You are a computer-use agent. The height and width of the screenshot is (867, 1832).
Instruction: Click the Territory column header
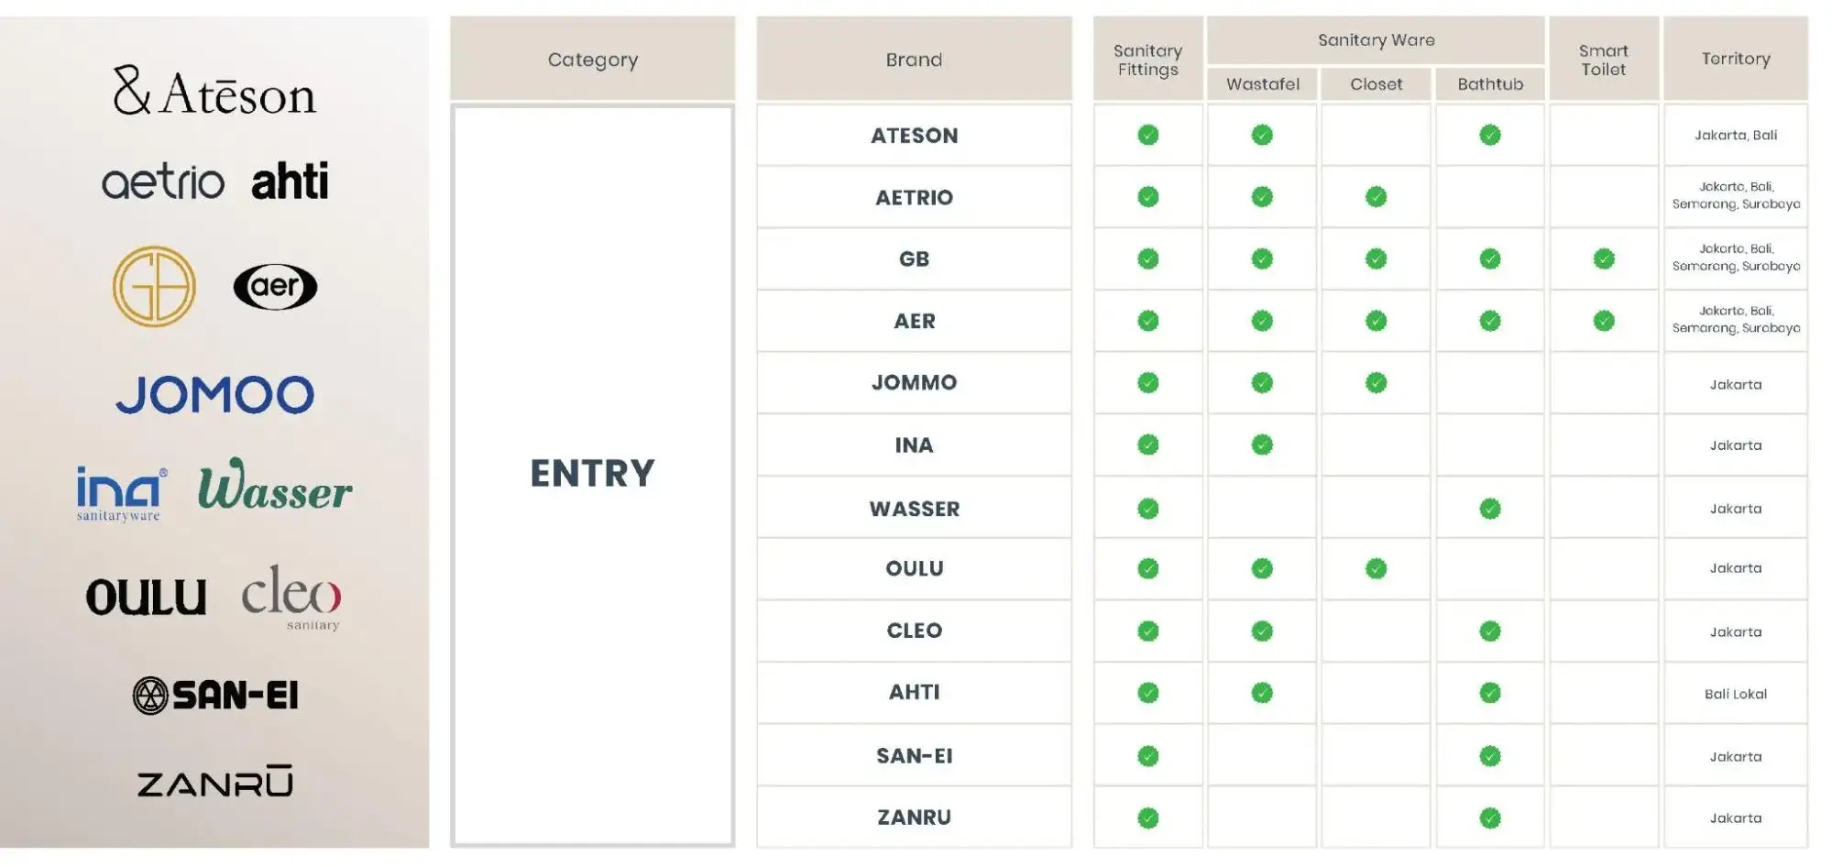click(1736, 59)
